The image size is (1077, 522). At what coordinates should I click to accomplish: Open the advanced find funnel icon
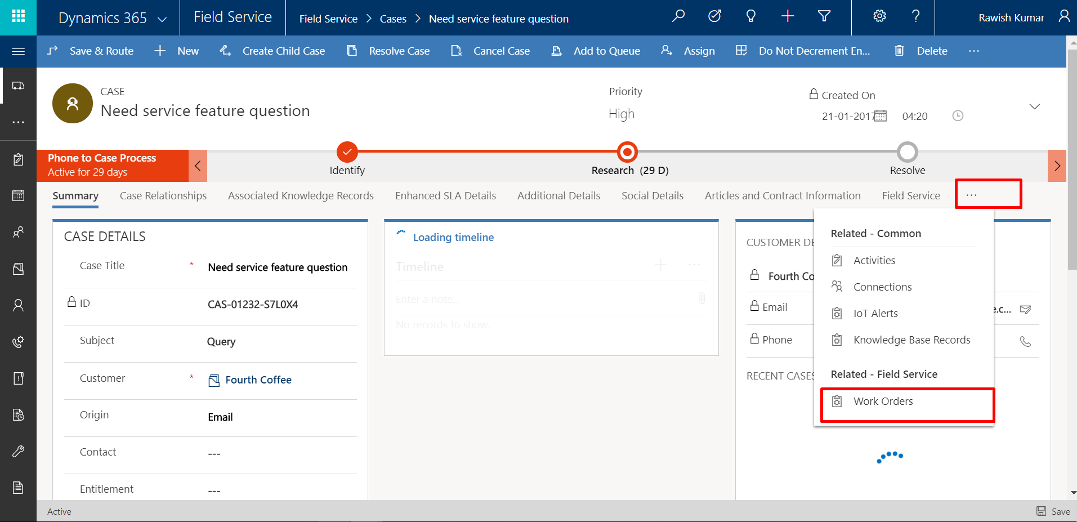[x=824, y=16]
